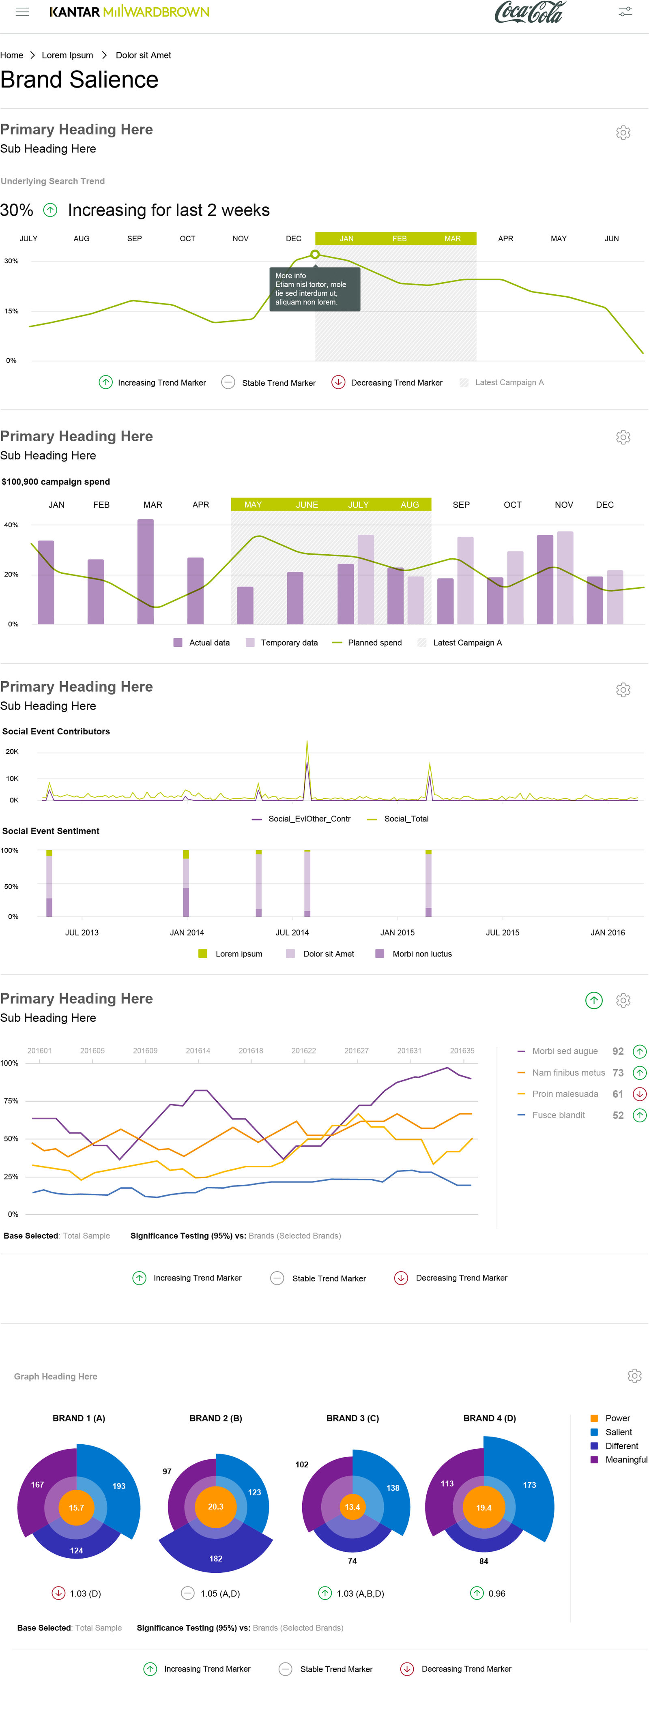Open settings gear for Graph Heading section
Viewport: 649px width, 1720px height.
[634, 1375]
